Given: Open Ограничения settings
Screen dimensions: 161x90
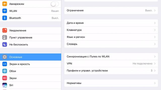Looking at the screenshot, I should 111,10.
